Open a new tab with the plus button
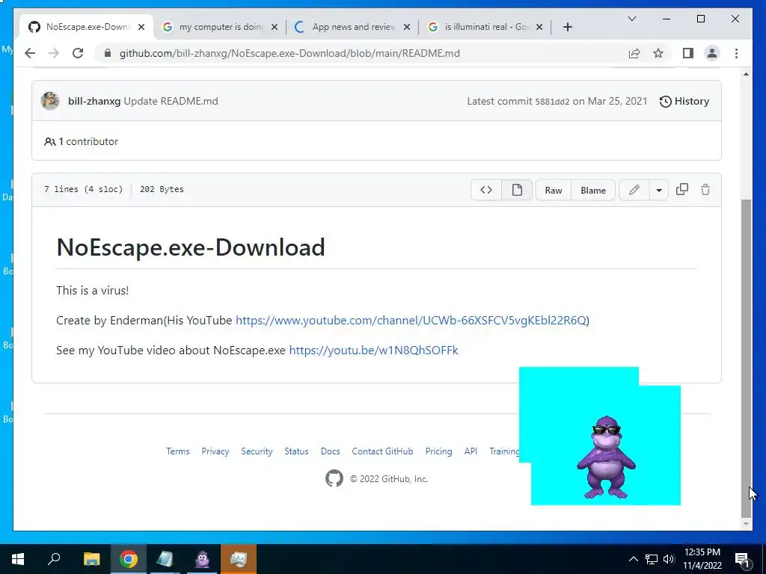The image size is (766, 574). [567, 27]
